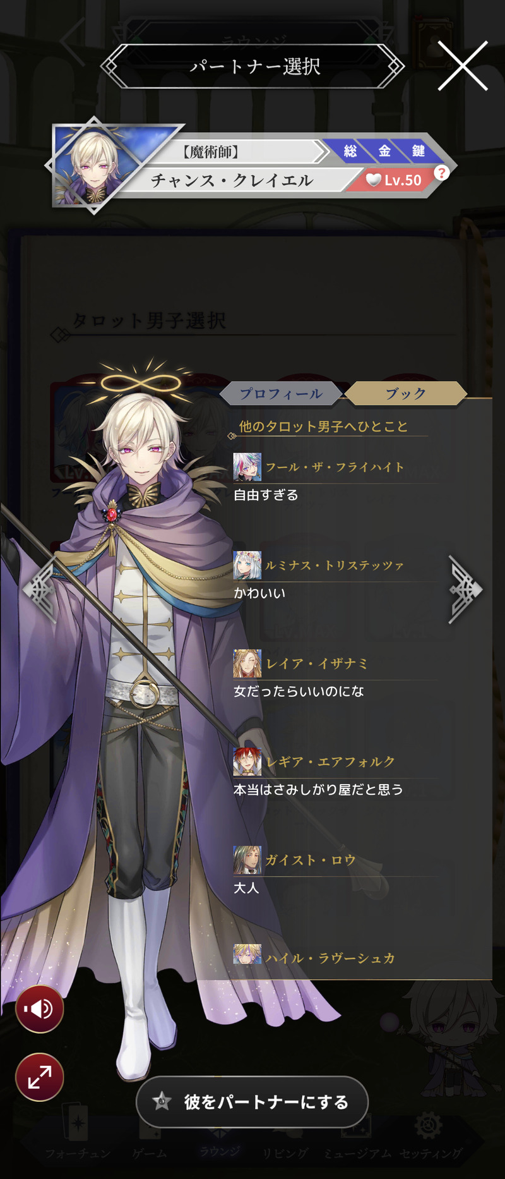This screenshot has height=1179, width=505.
Task: Open the Lv.50 help question mark
Action: (442, 172)
